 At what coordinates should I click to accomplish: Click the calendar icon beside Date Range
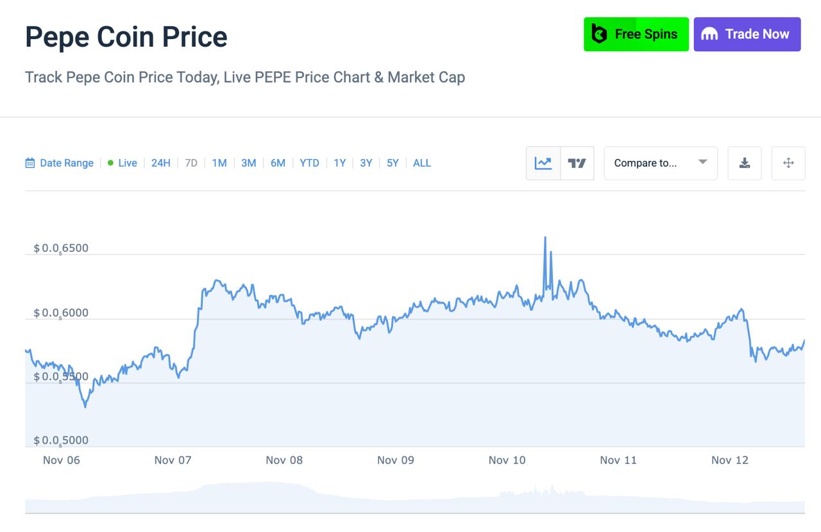[30, 163]
